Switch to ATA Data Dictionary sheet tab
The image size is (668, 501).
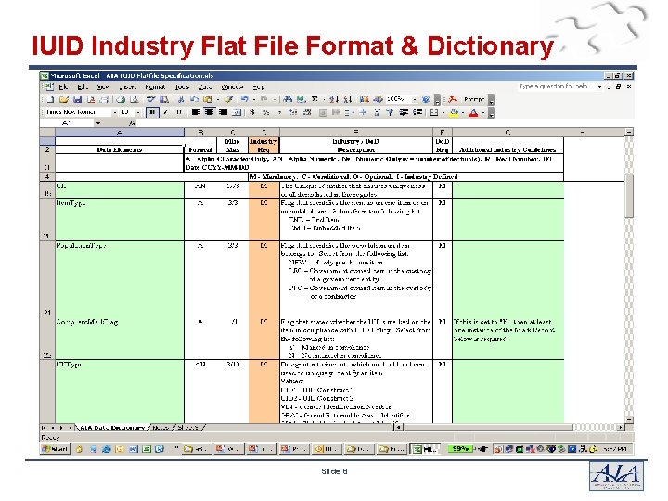point(112,427)
